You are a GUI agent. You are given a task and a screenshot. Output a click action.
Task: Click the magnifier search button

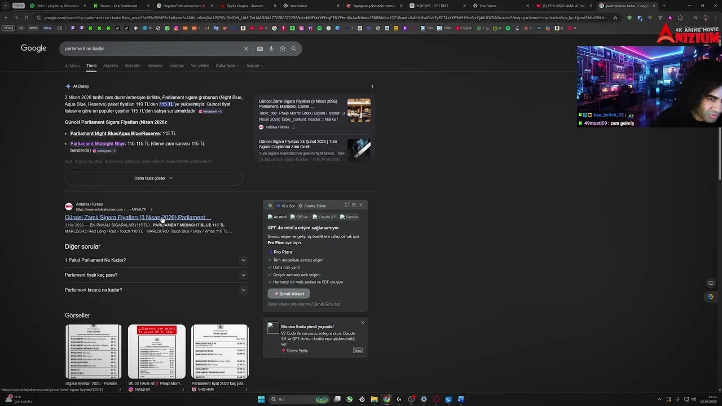click(293, 48)
